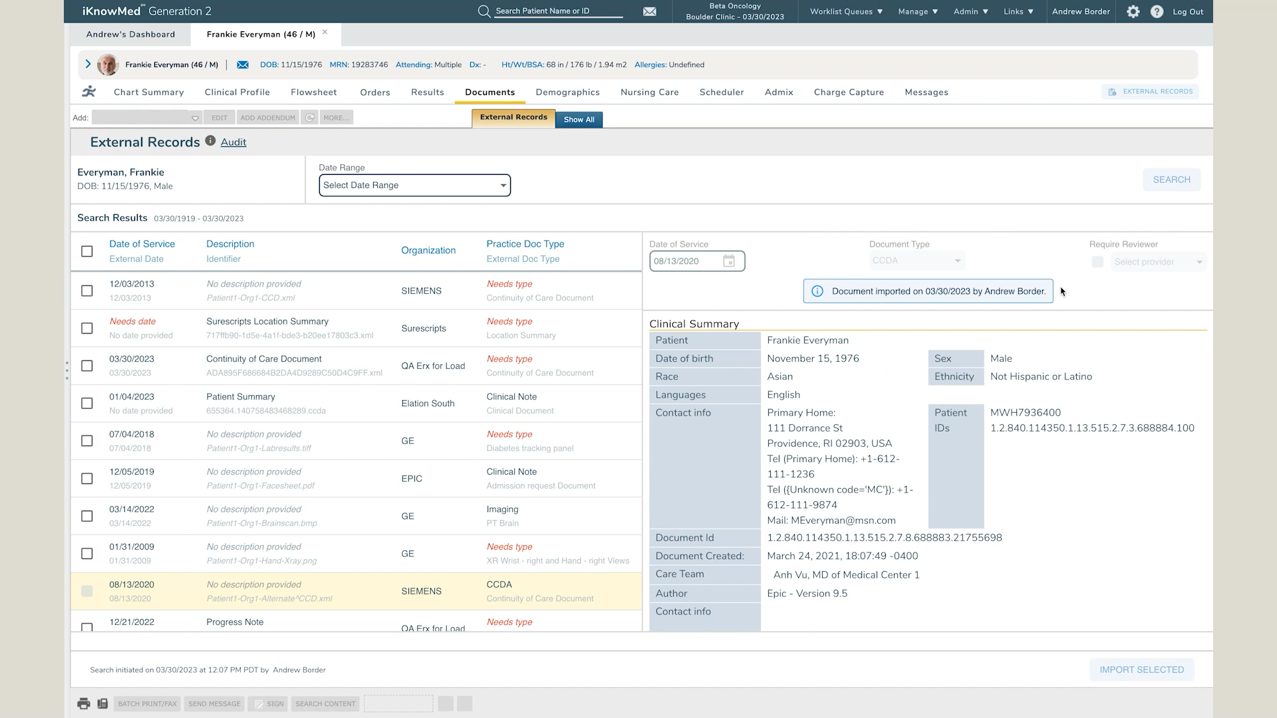Check the Surescripts Location Summary record

pos(87,328)
